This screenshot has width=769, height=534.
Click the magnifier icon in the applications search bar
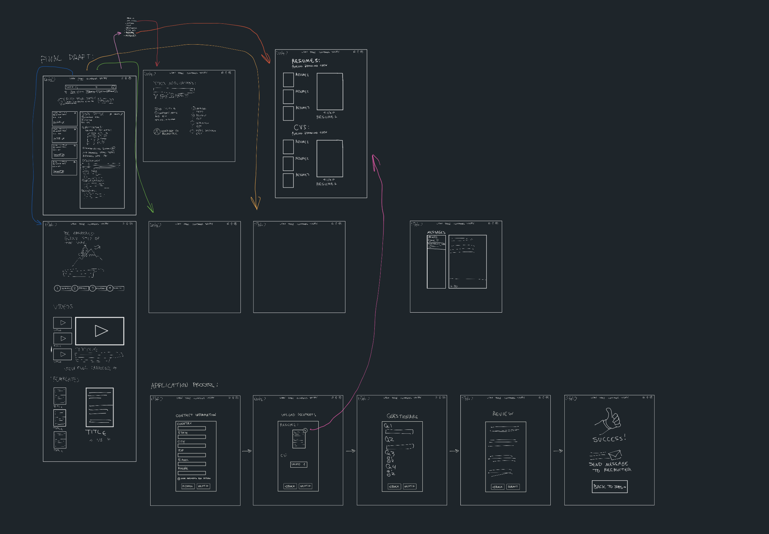pos(191,90)
